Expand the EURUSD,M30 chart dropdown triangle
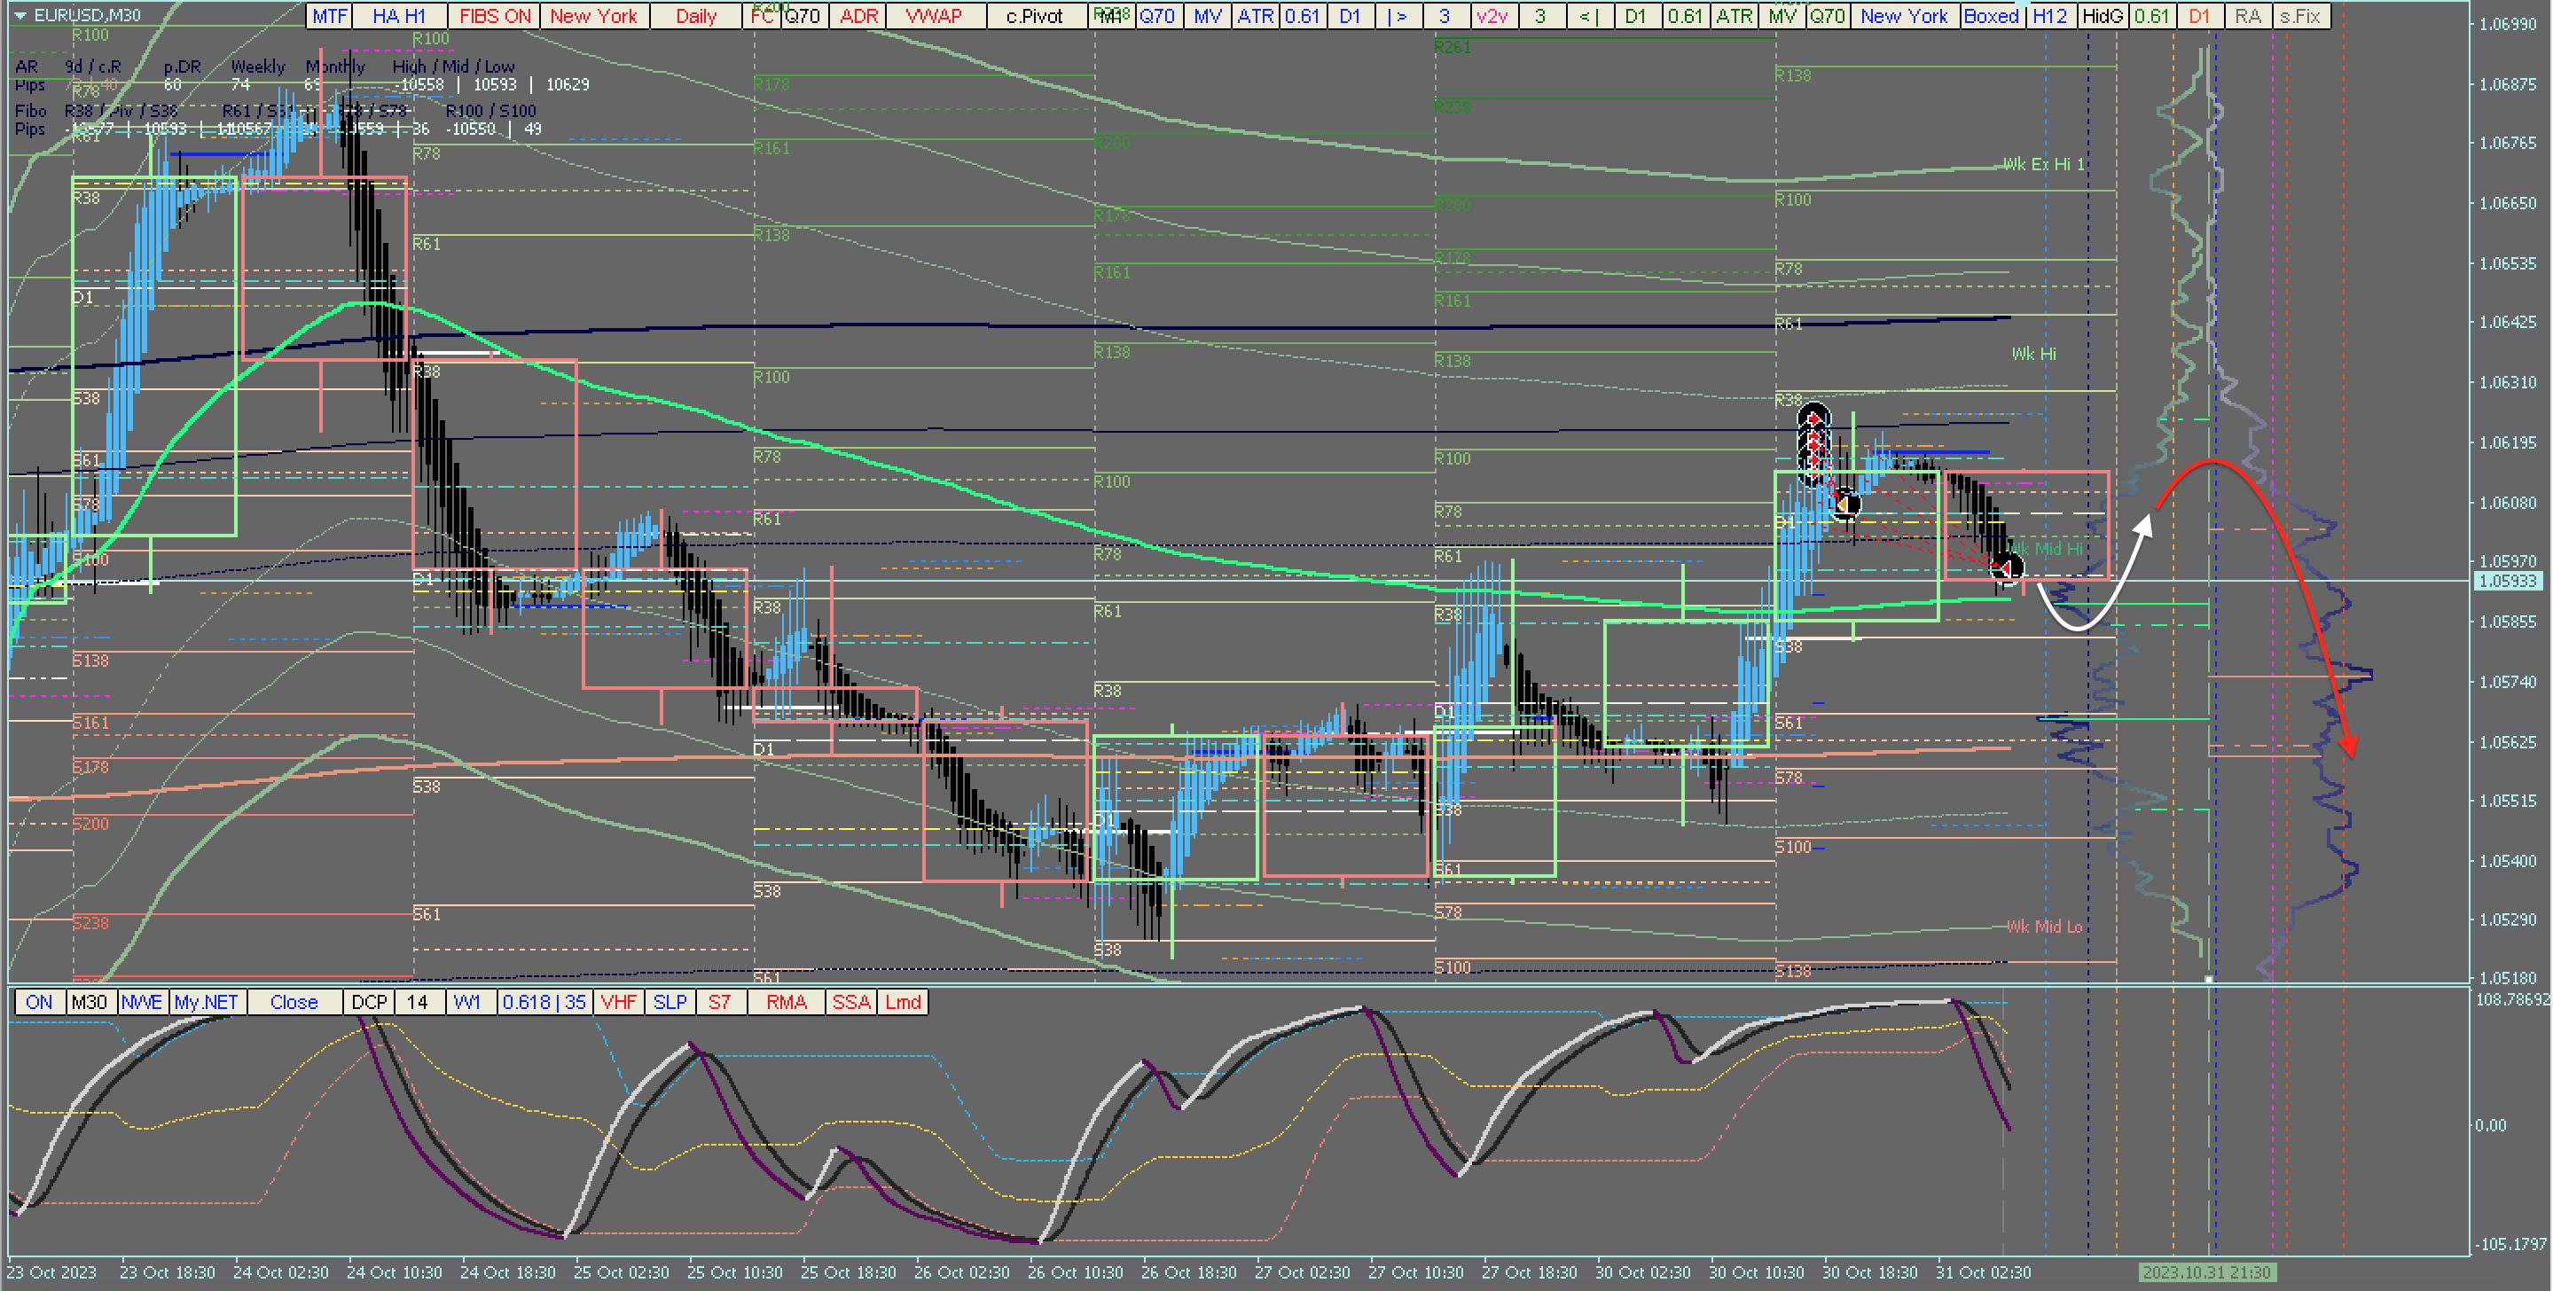Viewport: 2553px width, 1291px height. pos(20,16)
